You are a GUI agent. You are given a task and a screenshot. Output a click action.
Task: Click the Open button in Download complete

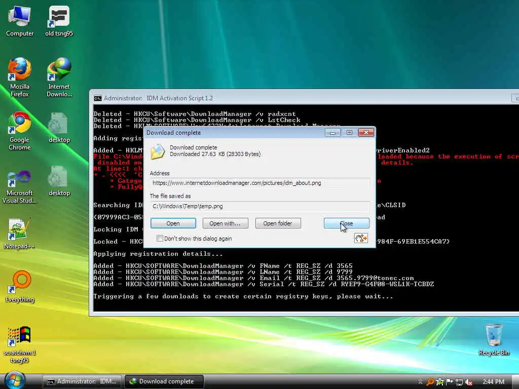(x=173, y=223)
